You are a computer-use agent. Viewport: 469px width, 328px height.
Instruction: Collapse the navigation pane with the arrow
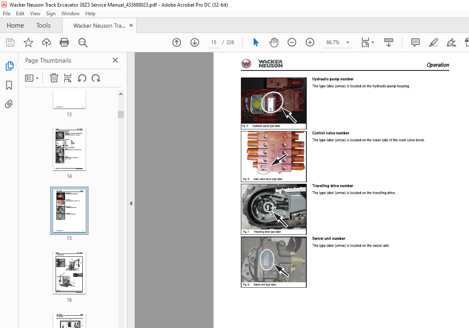(131, 204)
